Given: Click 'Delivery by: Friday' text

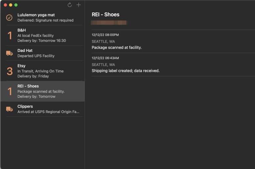Looking at the screenshot, I should [33, 76].
